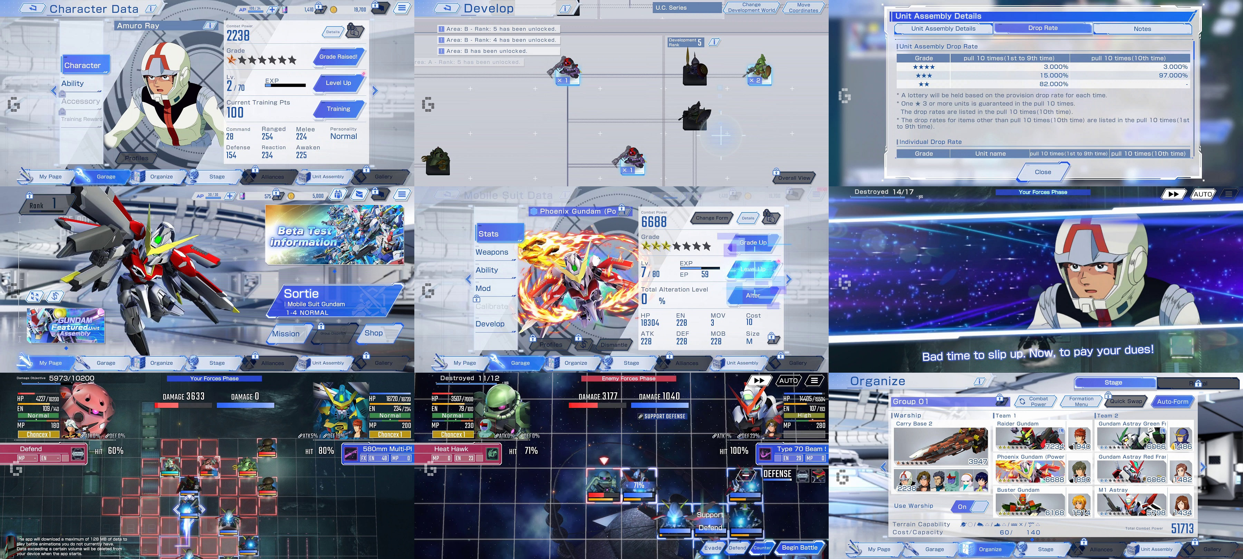Open the Beta Test information banner

[334, 235]
